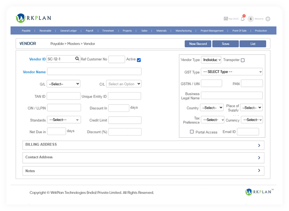This screenshot has height=211, width=289.
Task: Click the Vendor Name label link
Action: tap(34, 72)
